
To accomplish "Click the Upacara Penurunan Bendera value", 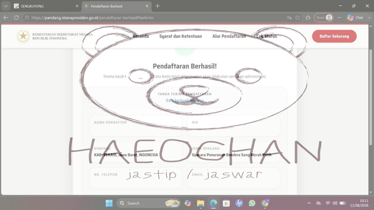I will (232, 155).
